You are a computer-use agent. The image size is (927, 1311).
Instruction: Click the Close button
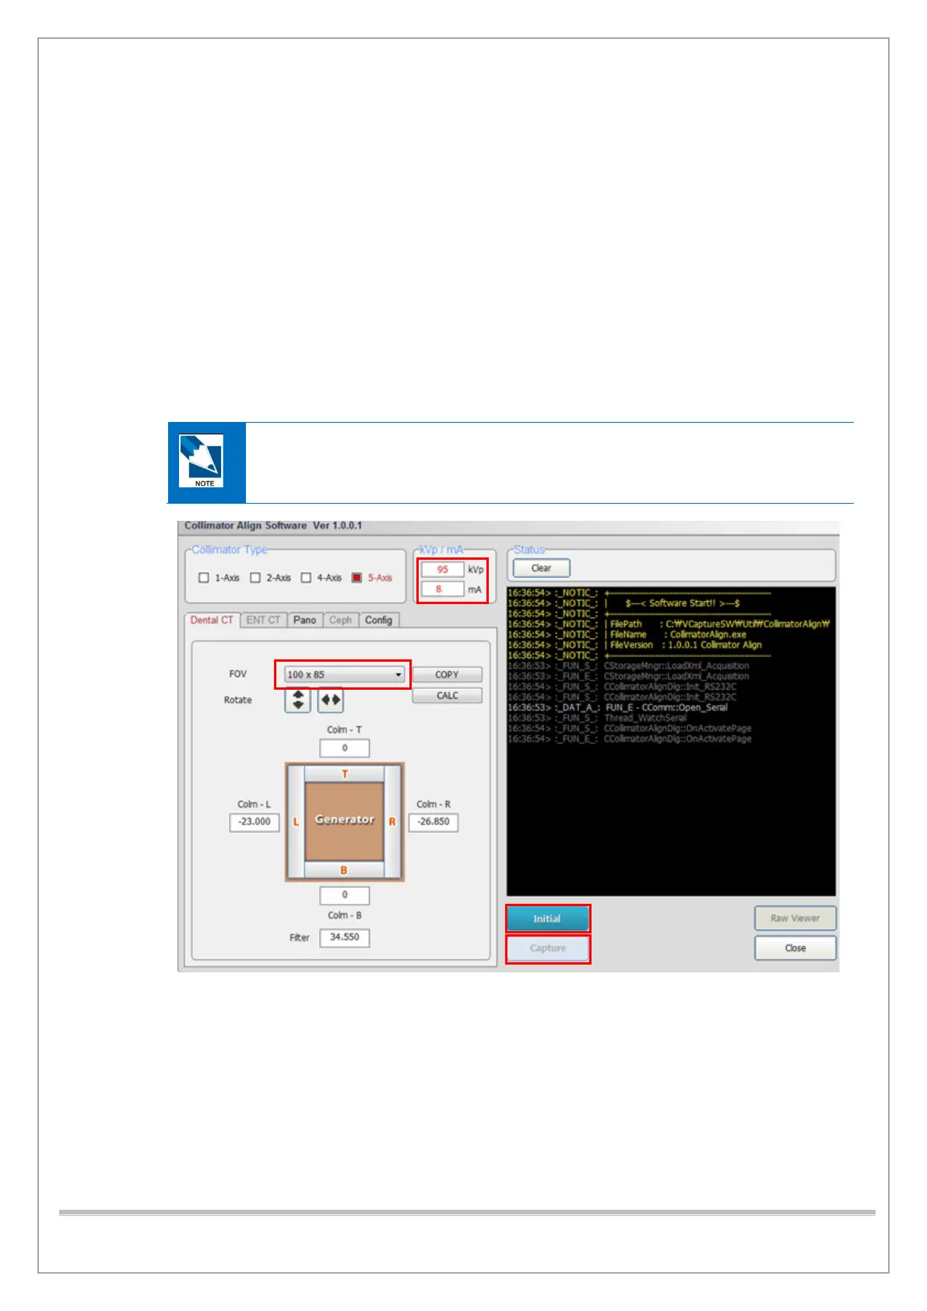(795, 948)
